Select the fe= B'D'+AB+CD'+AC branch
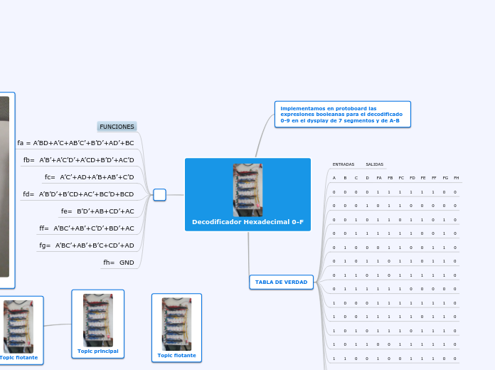The width and height of the screenshot is (495, 370). coord(97,211)
